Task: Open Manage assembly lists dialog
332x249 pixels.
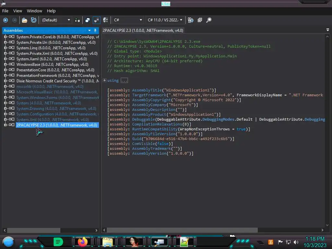Action: (77, 20)
